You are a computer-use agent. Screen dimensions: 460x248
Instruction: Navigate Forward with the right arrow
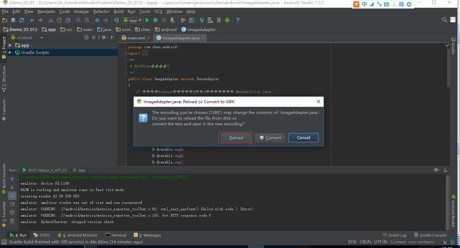tap(106, 20)
